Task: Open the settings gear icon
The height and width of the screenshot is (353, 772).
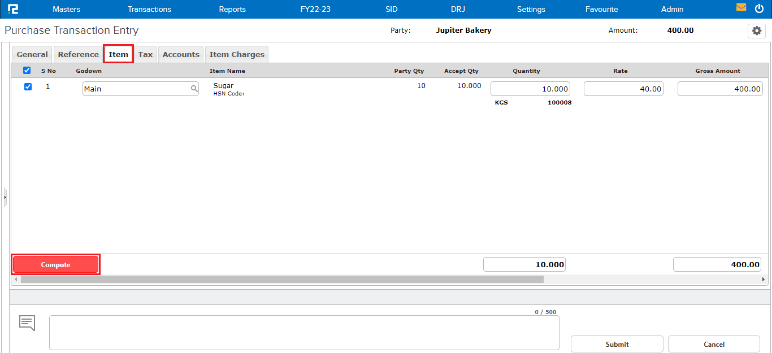Action: pyautogui.click(x=757, y=31)
